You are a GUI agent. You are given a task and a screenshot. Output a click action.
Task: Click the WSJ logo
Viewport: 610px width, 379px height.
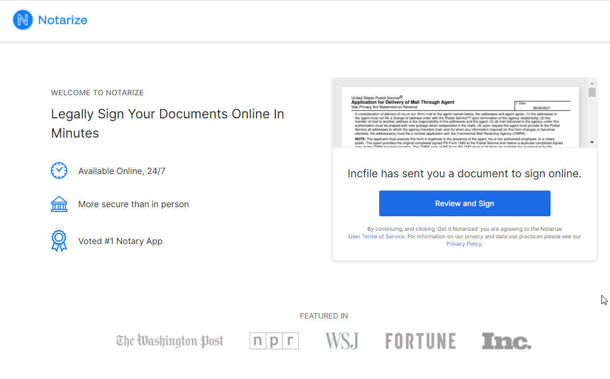341,341
